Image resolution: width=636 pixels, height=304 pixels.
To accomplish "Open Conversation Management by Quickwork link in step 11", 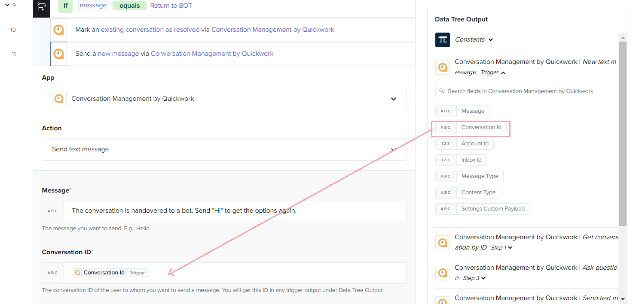I will pos(212,54).
